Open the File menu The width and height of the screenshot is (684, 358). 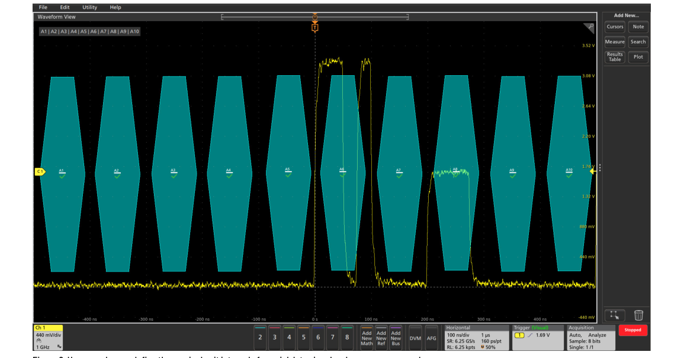point(43,8)
